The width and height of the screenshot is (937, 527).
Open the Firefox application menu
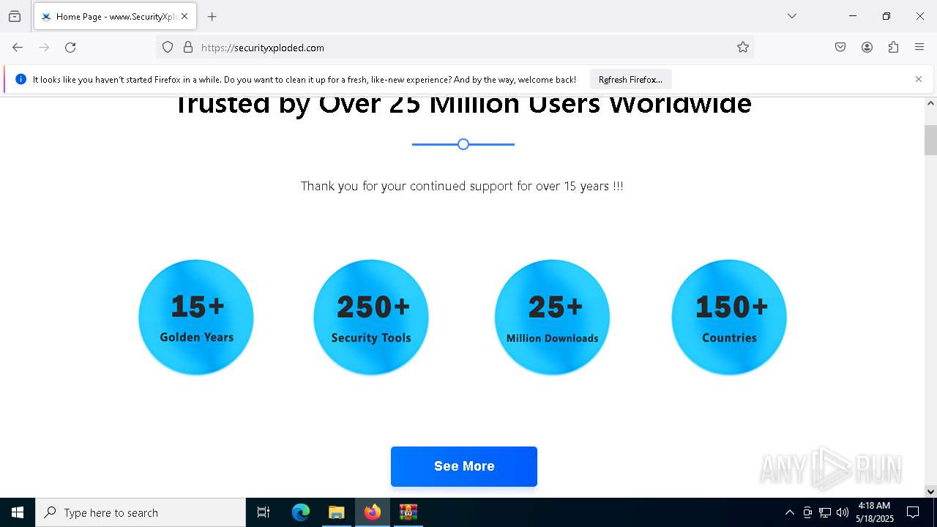click(919, 48)
